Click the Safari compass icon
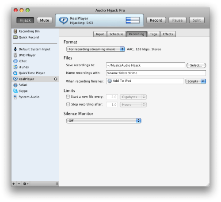The height and width of the screenshot is (202, 221). 15,85
